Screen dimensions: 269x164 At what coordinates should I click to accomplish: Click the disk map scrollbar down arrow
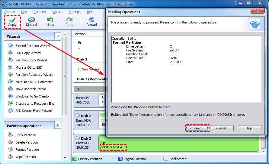tap(264, 152)
